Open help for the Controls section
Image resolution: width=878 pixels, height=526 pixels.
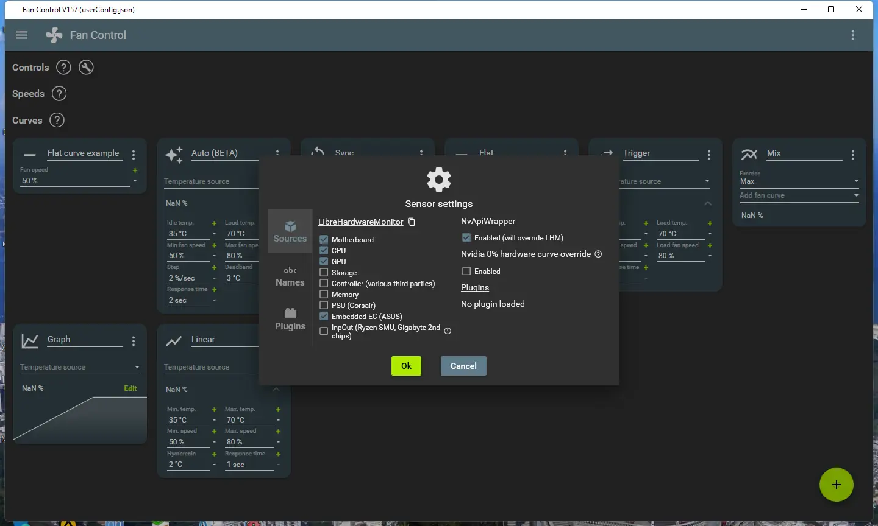pyautogui.click(x=63, y=68)
